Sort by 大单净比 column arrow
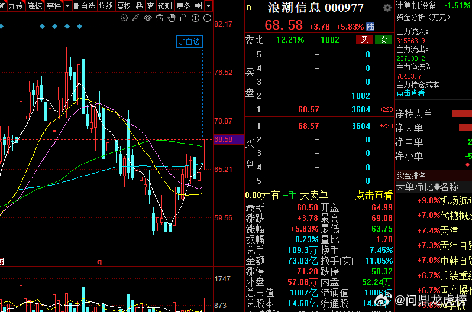 (x=437, y=187)
